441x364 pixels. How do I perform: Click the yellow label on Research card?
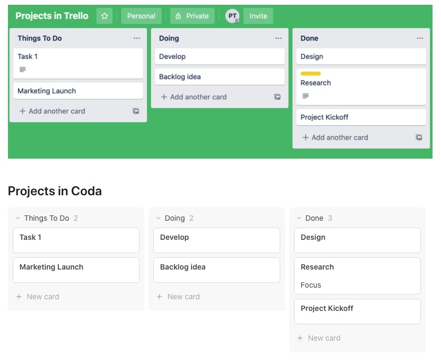tap(310, 74)
